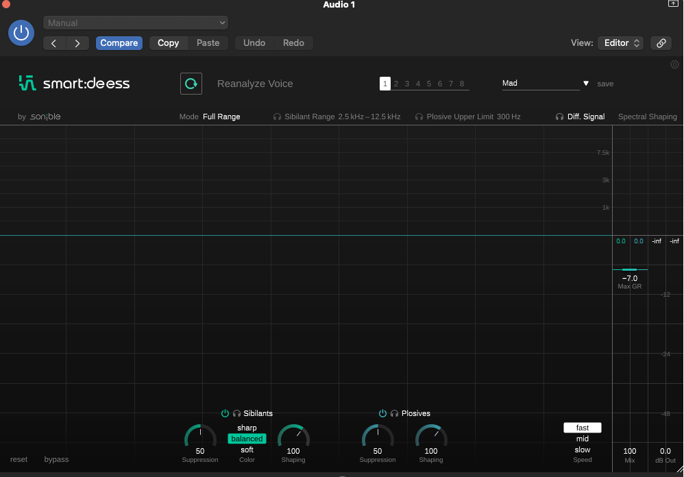Click the Undo button

click(x=254, y=43)
